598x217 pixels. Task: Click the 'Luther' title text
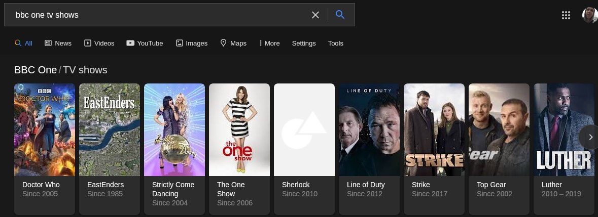(x=551, y=185)
